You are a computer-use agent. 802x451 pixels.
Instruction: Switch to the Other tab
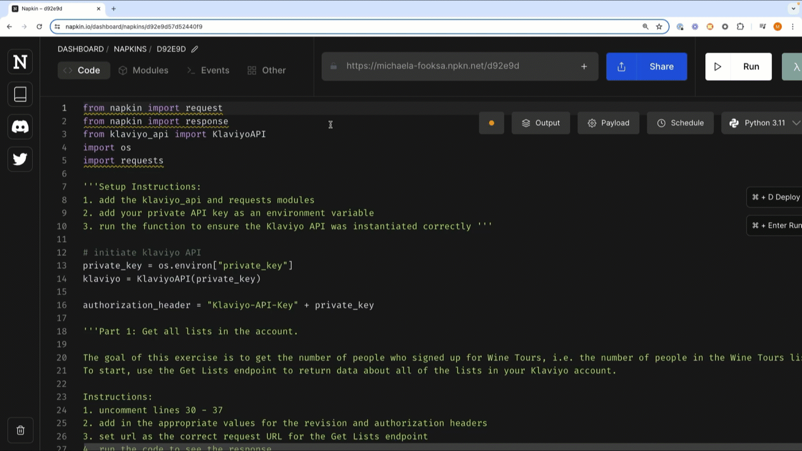coord(266,70)
